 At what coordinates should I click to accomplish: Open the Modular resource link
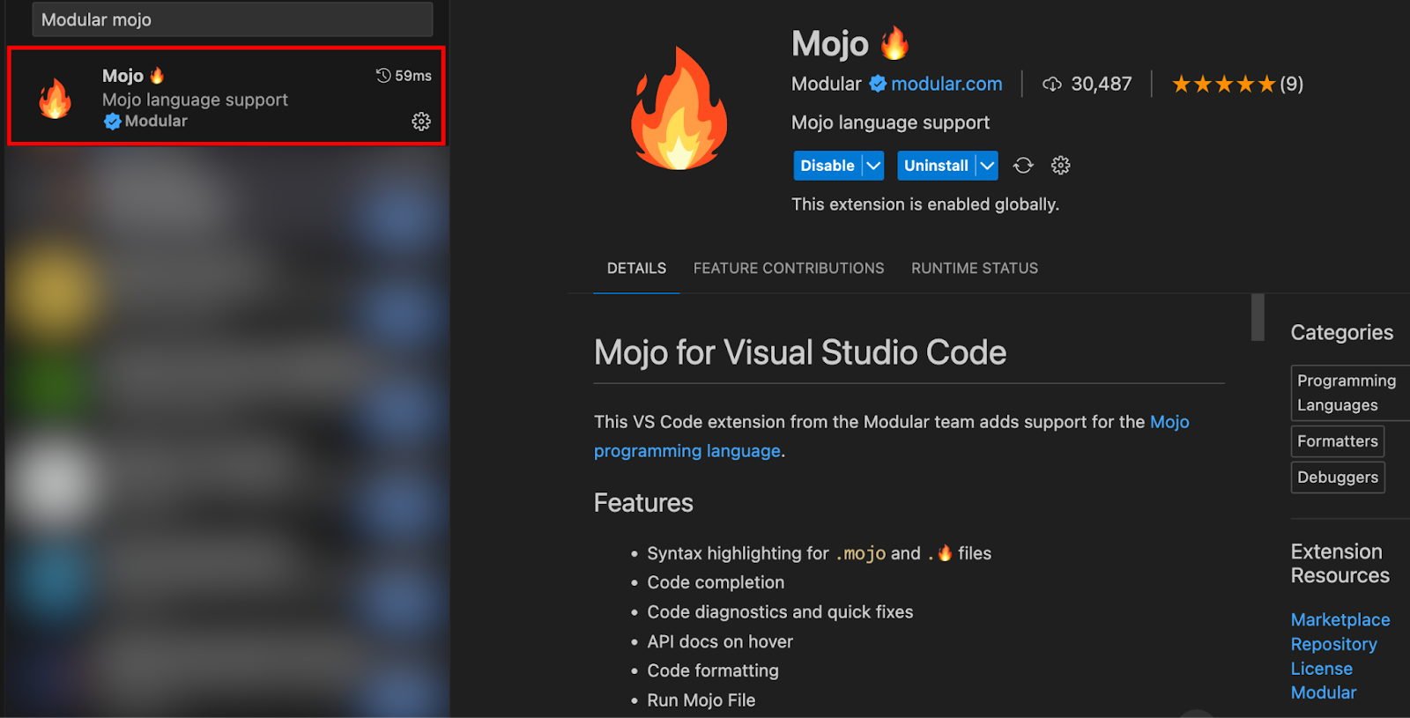(1324, 692)
